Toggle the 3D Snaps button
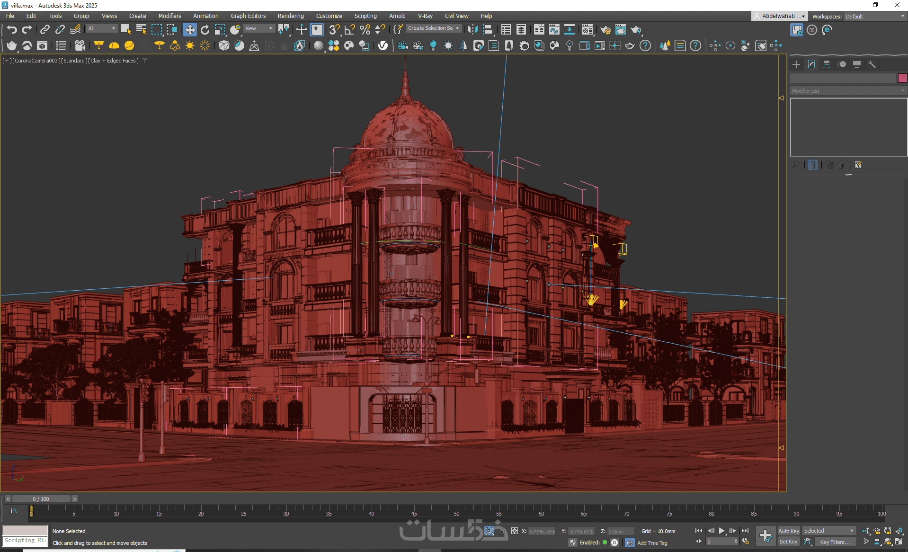 tap(334, 30)
